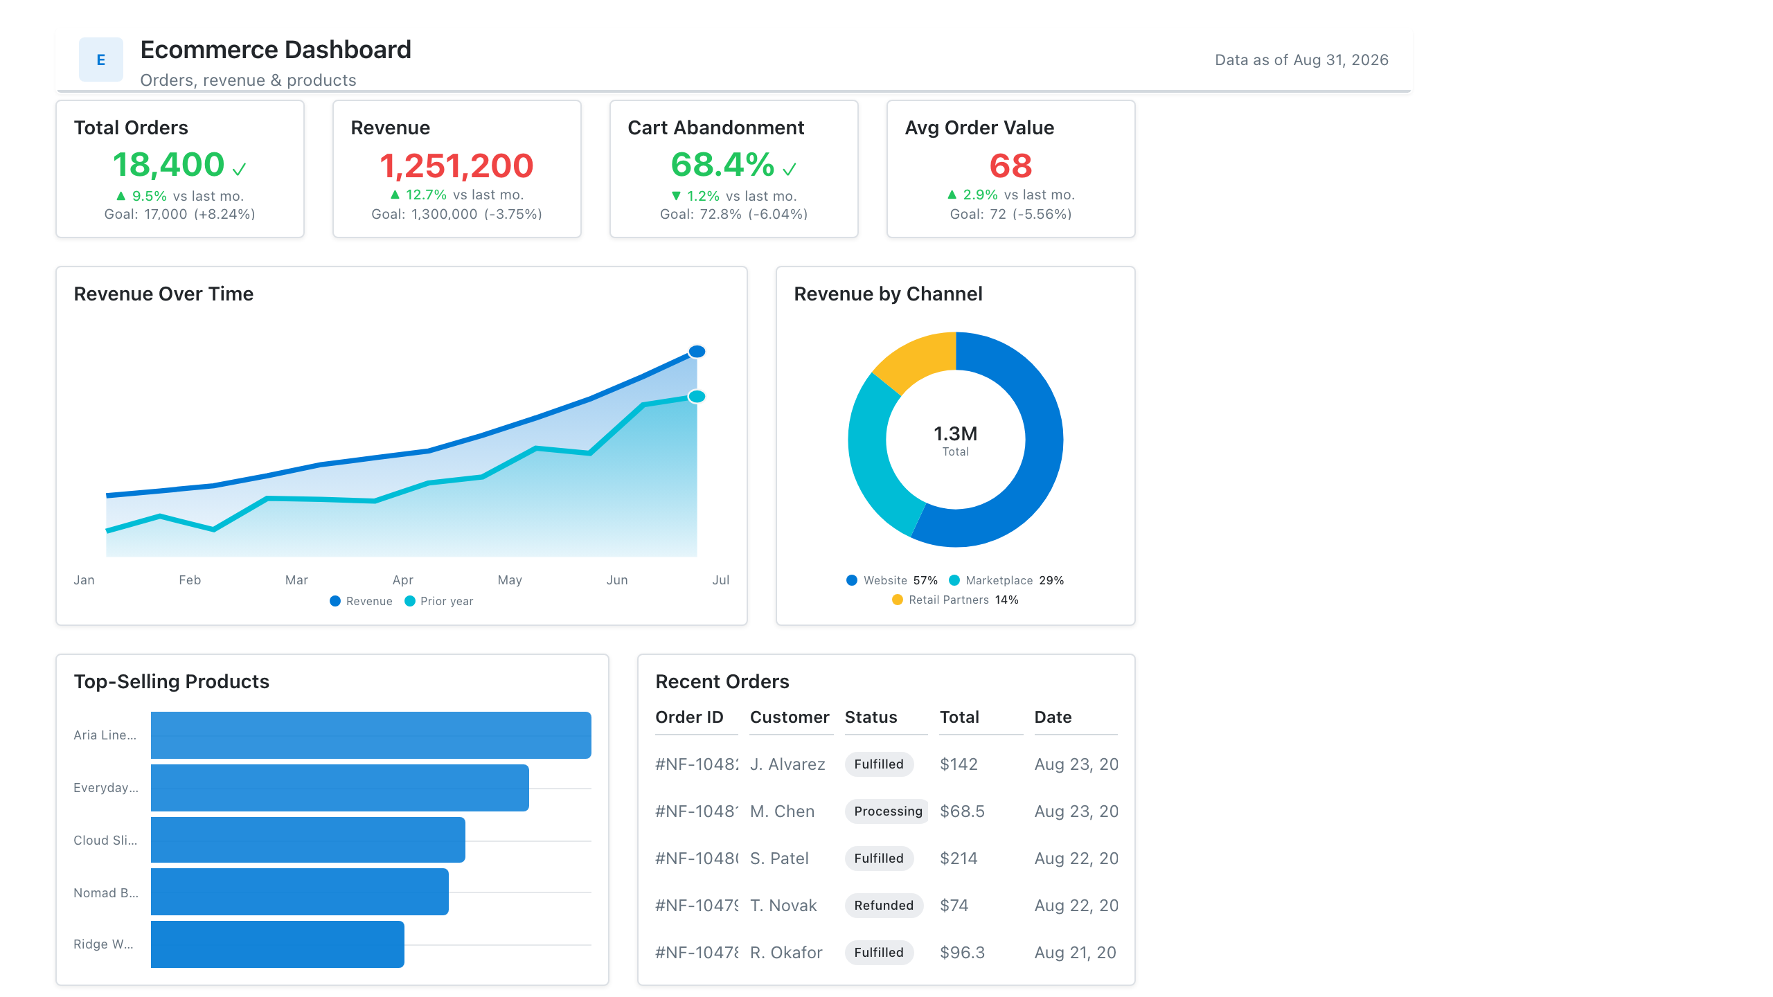The height and width of the screenshot is (997, 1773).
Task: Click the $68.5 order total
Action: coord(962,811)
